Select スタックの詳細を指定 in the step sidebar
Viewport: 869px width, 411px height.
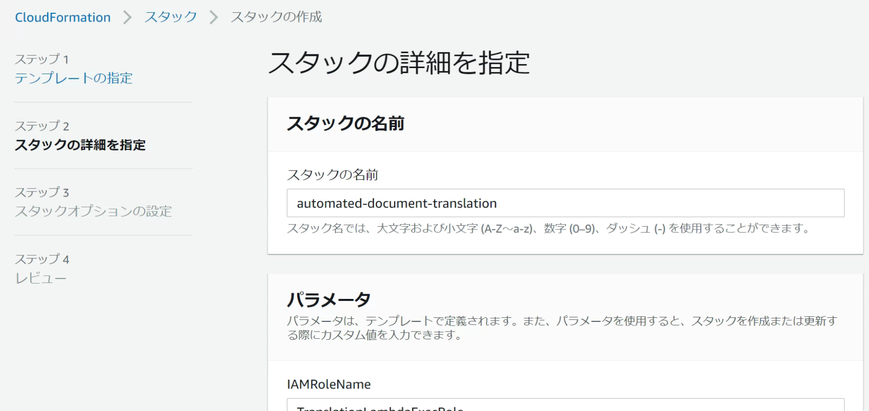tap(80, 145)
